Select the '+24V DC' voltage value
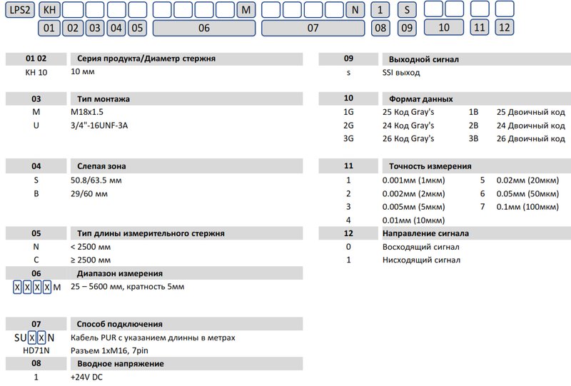The image size is (571, 386). click(86, 377)
